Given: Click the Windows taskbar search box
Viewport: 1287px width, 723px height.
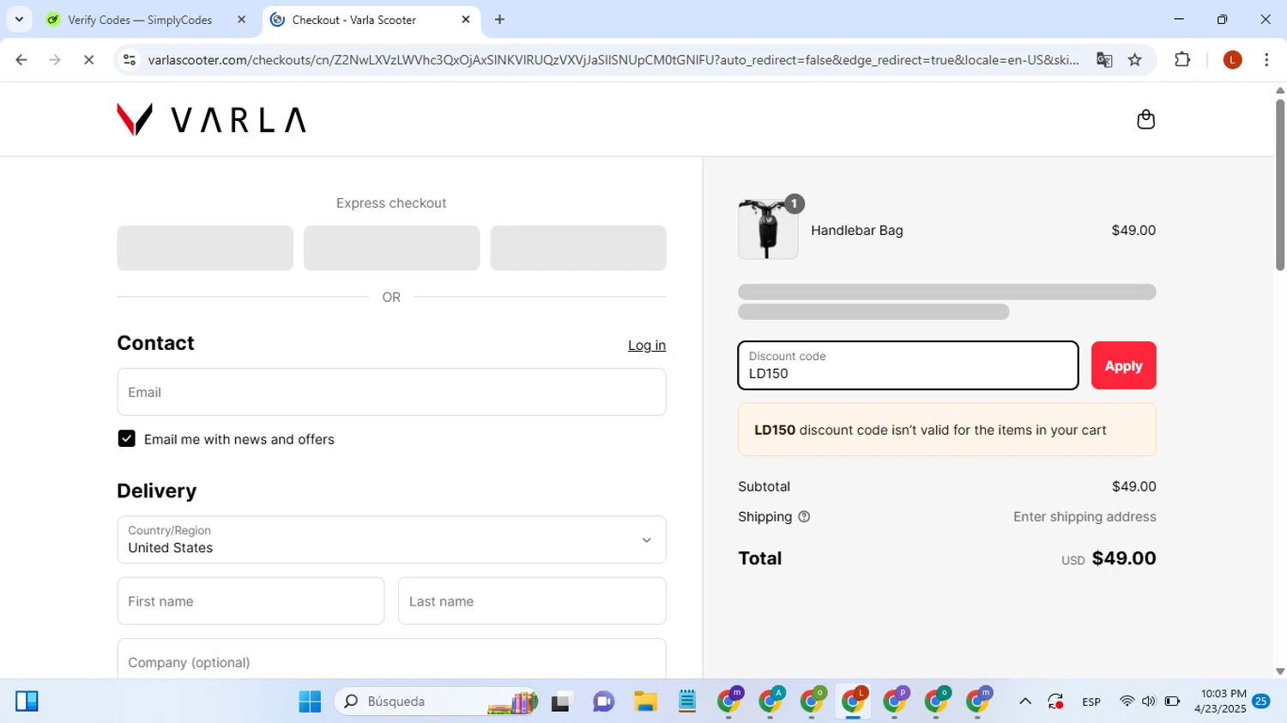Looking at the screenshot, I should [x=438, y=702].
